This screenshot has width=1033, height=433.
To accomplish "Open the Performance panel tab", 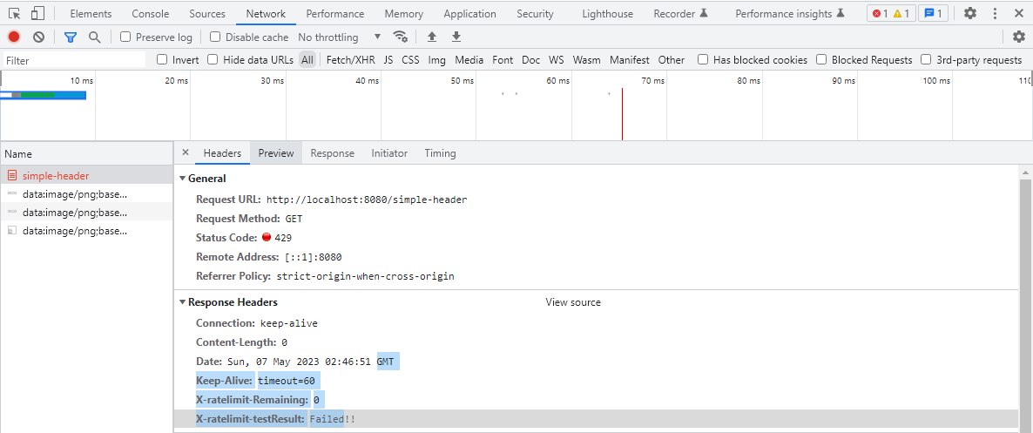I will coord(334,14).
